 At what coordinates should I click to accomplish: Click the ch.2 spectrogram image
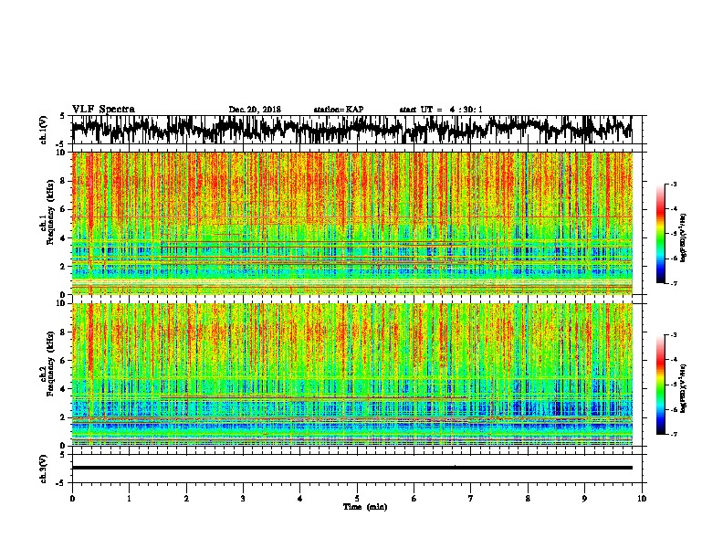[351, 374]
